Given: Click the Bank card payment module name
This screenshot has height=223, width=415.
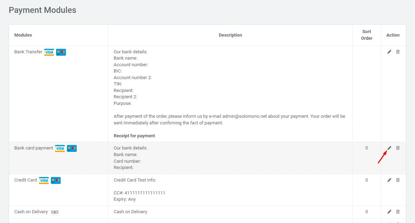Looking at the screenshot, I should (34, 148).
